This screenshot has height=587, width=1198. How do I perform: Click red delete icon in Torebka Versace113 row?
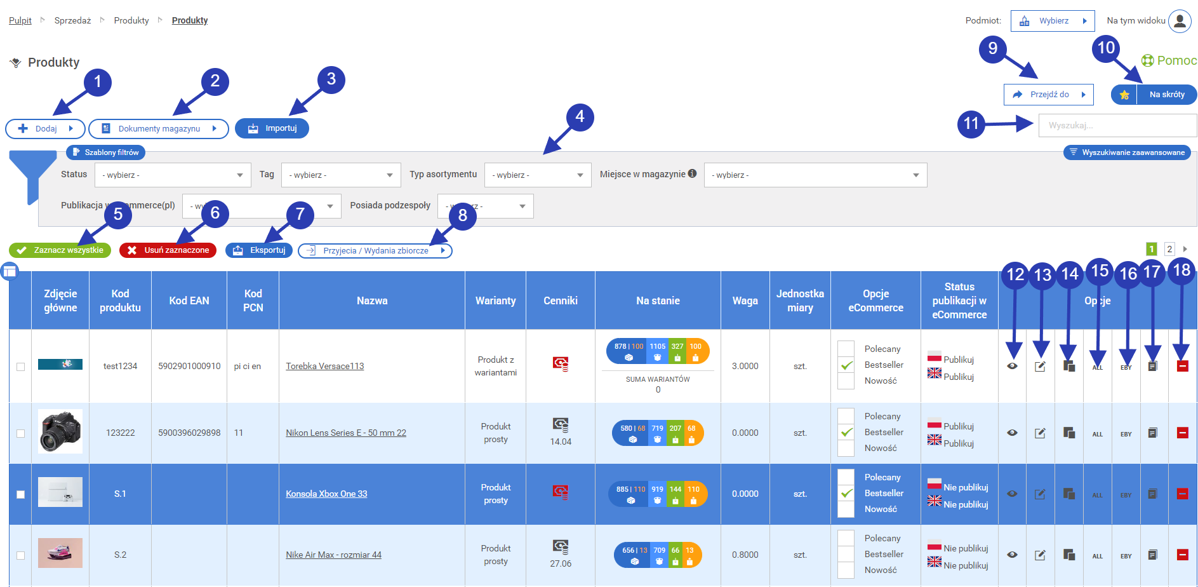pyautogui.click(x=1182, y=366)
